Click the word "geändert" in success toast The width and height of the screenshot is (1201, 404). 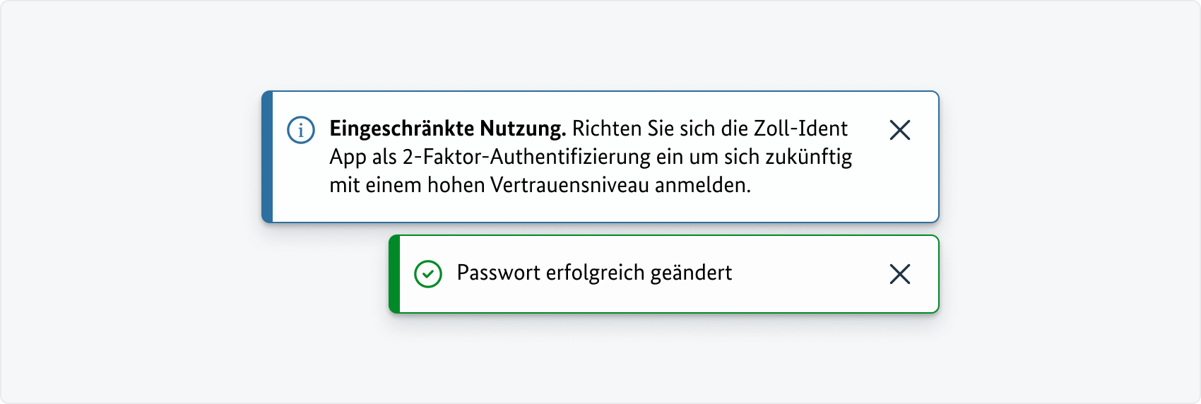691,273
